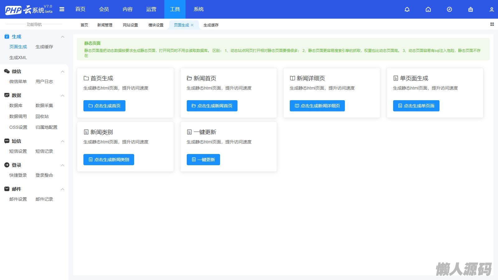The height and width of the screenshot is (280, 498).
Task: Click the home icon in top bar
Action: click(428, 9)
